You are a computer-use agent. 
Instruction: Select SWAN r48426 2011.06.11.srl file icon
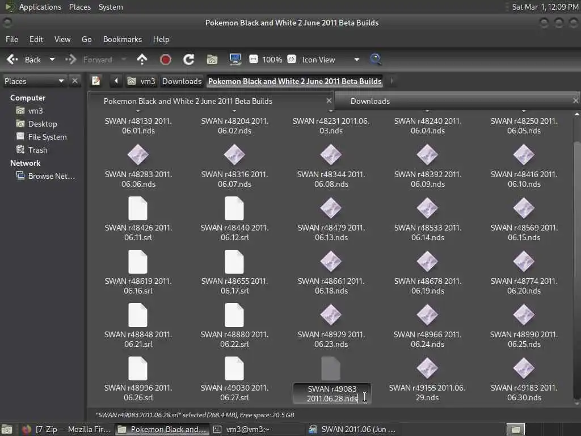point(138,208)
